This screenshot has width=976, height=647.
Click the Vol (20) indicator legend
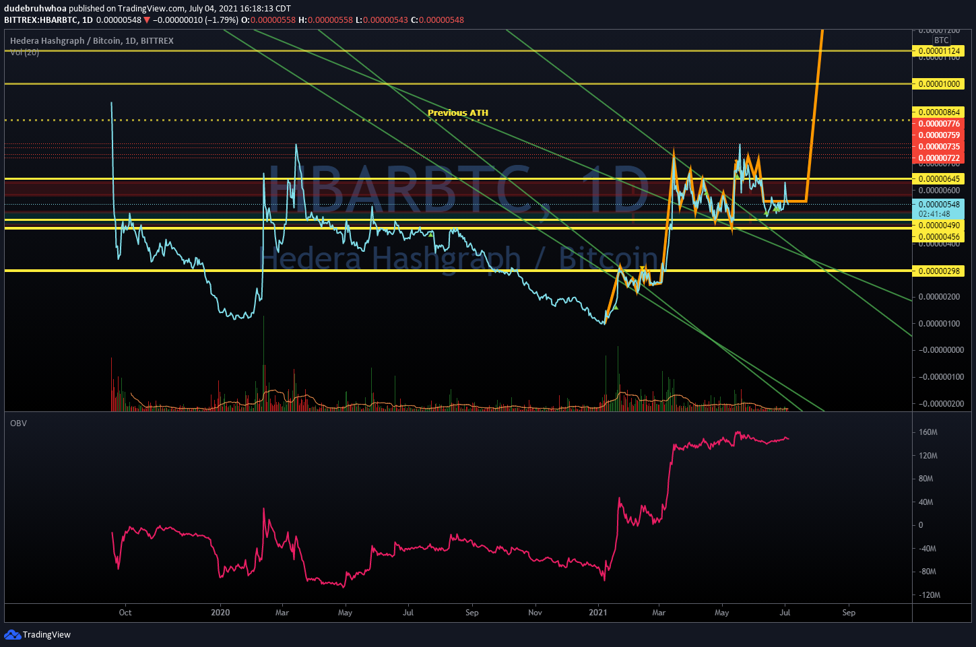pyautogui.click(x=25, y=52)
